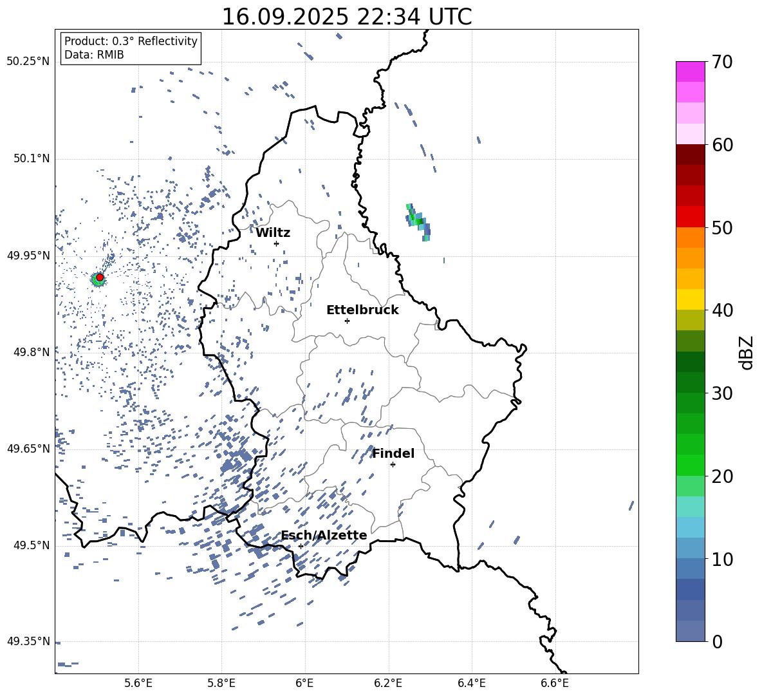Click the cross marker below Ettelbruck
Image resolution: width=762 pixels, height=696 pixels.
tap(347, 321)
